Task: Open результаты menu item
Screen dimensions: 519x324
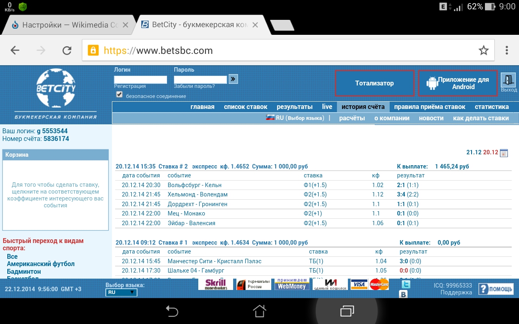Action: click(x=295, y=107)
